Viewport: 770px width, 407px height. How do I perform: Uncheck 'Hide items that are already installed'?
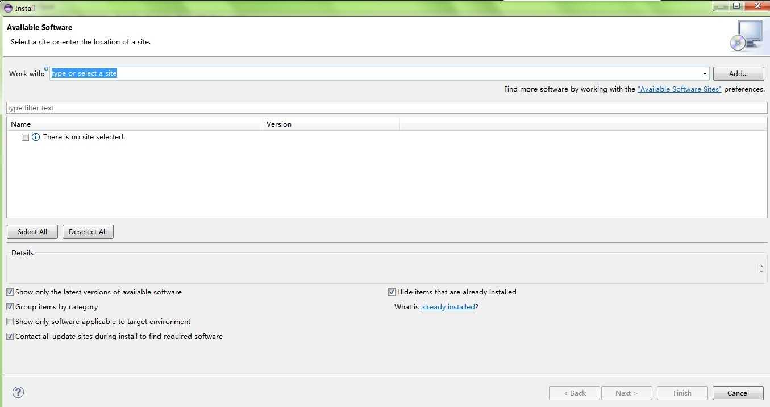[x=392, y=292]
